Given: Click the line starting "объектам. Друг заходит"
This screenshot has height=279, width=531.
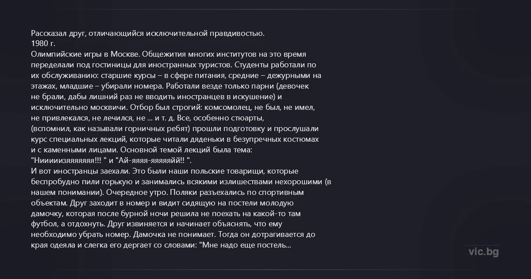Looking at the screenshot, I should pos(162,203).
